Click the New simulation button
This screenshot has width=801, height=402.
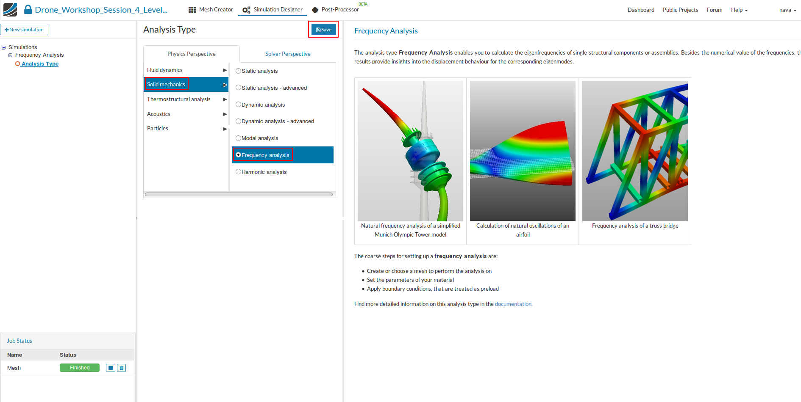tap(24, 30)
